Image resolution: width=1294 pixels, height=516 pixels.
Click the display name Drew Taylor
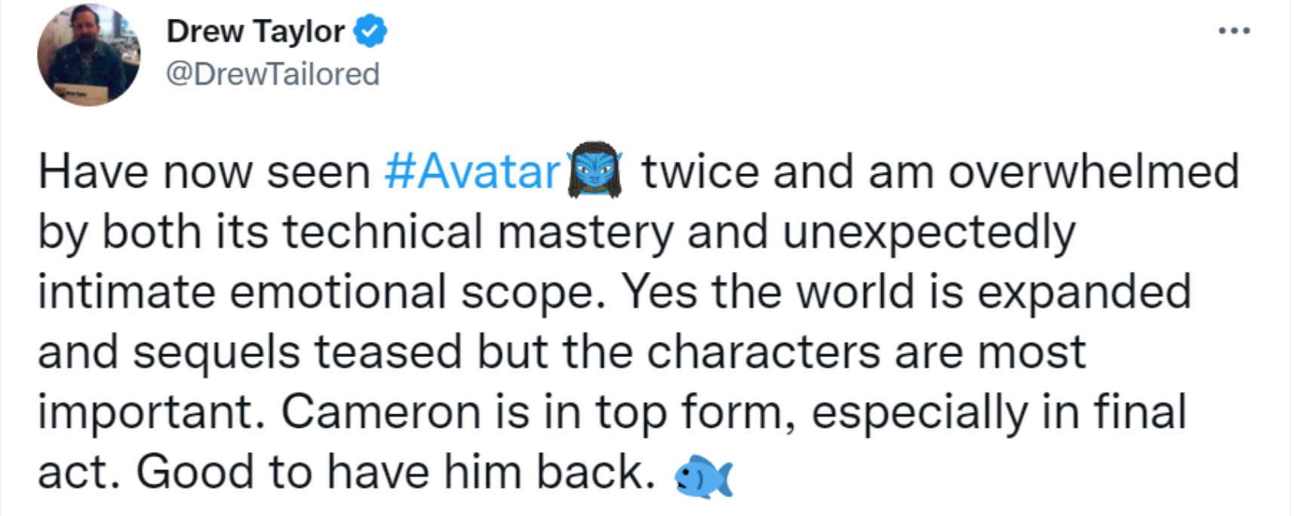coord(255,32)
